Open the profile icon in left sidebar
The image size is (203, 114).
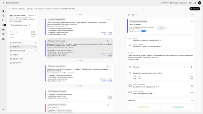[3, 11]
